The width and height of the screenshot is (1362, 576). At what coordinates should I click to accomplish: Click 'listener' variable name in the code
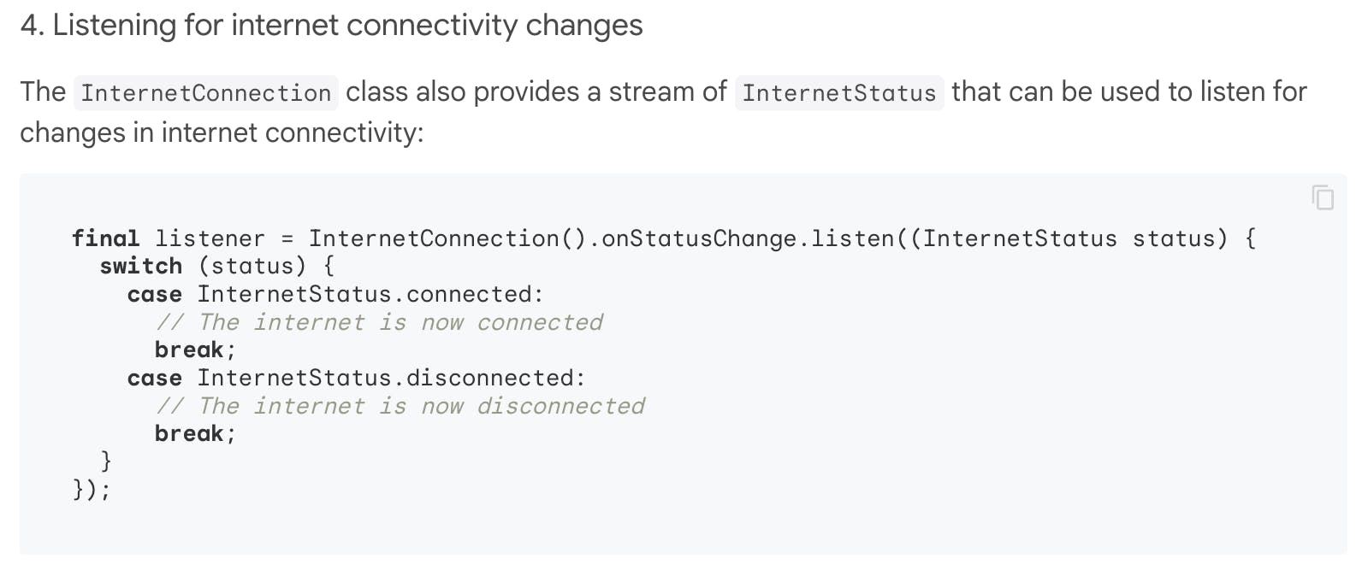click(x=210, y=238)
